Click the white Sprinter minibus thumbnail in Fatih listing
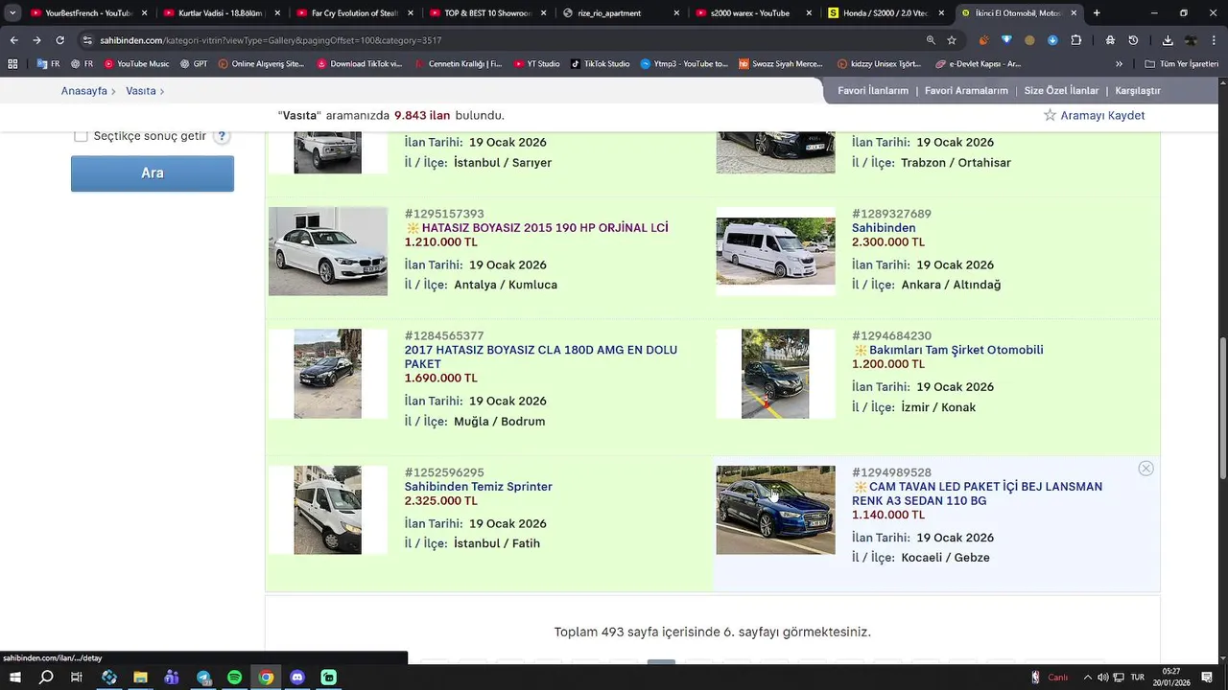The image size is (1228, 690). point(328,510)
